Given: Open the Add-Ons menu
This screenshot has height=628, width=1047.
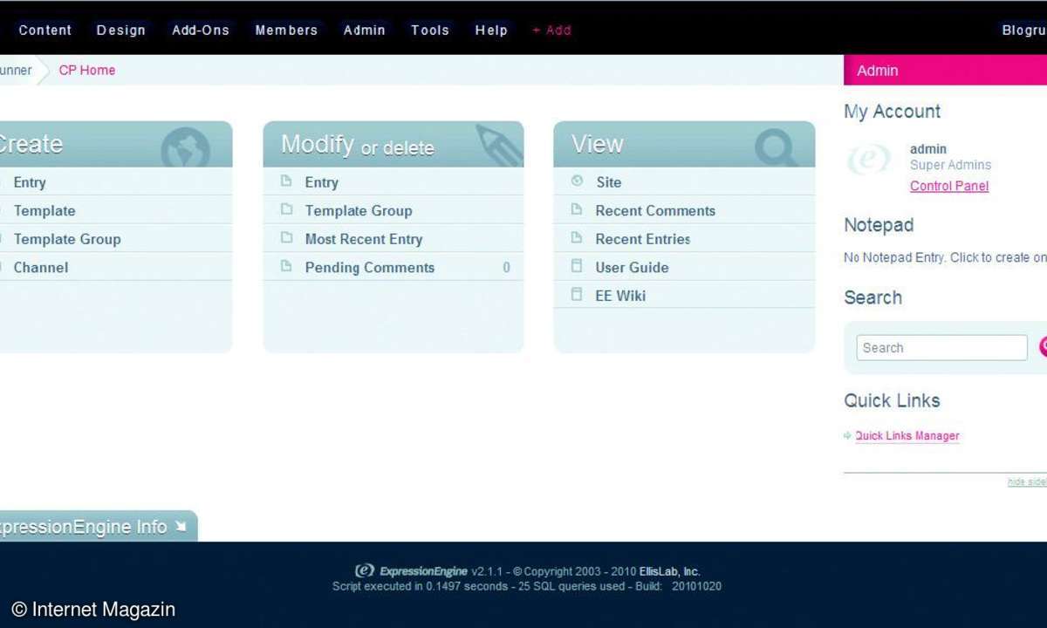Looking at the screenshot, I should [x=201, y=30].
